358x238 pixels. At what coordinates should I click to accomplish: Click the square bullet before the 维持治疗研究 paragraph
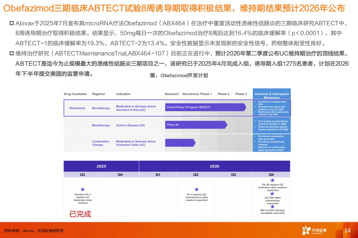click(12, 53)
